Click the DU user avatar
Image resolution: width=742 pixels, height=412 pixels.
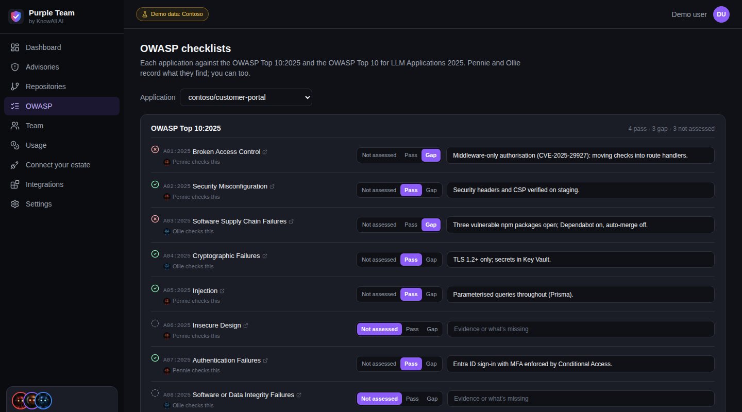point(721,14)
